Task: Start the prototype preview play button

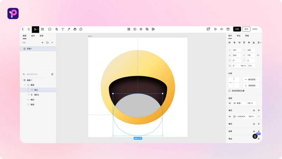Action: tap(215, 29)
